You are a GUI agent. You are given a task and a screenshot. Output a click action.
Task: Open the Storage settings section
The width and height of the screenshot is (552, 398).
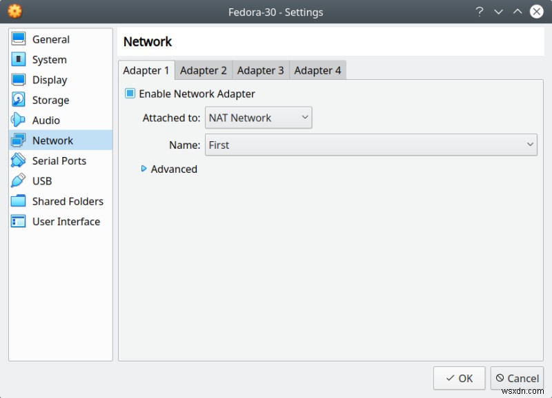click(x=20, y=100)
